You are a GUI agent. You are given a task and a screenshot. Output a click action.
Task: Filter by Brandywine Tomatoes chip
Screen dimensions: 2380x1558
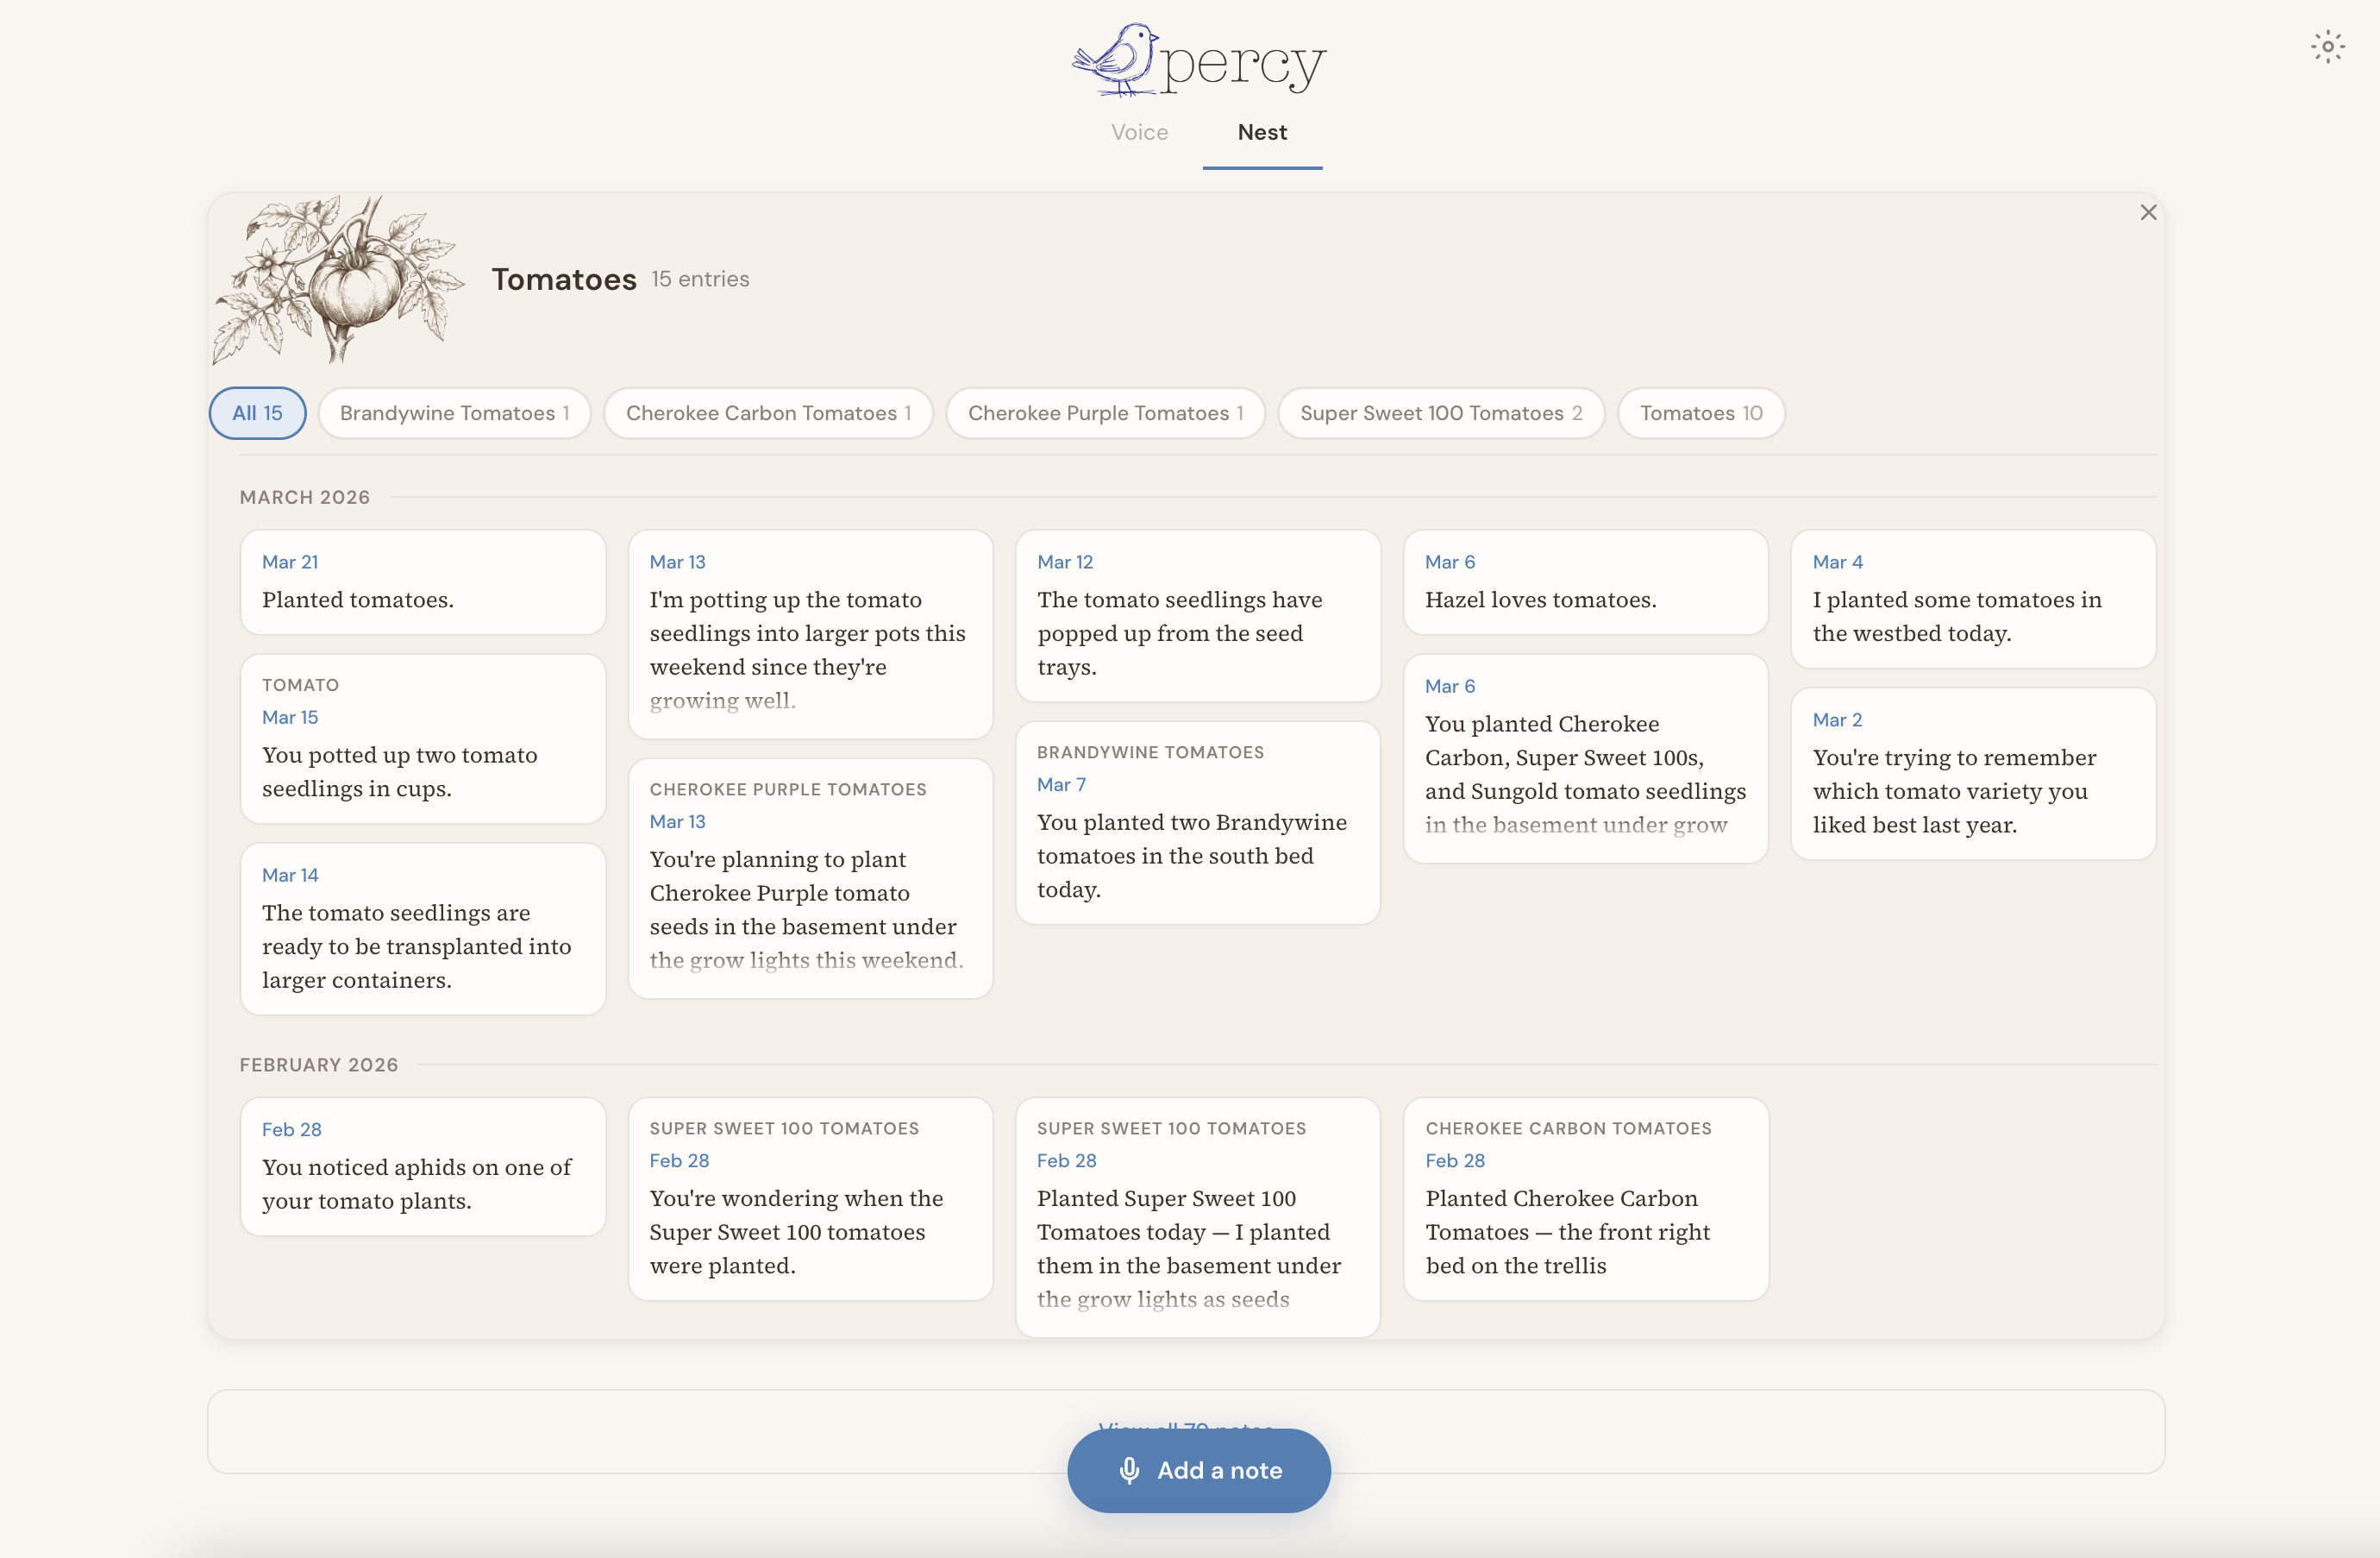coord(454,413)
